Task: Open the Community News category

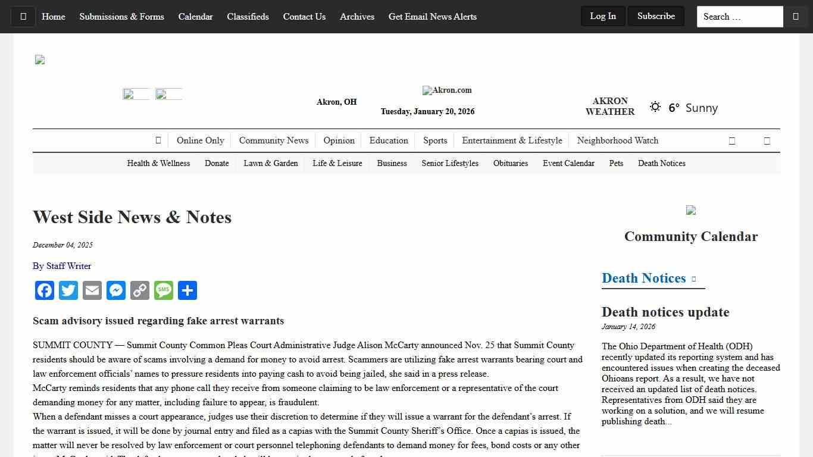Action: 274,140
